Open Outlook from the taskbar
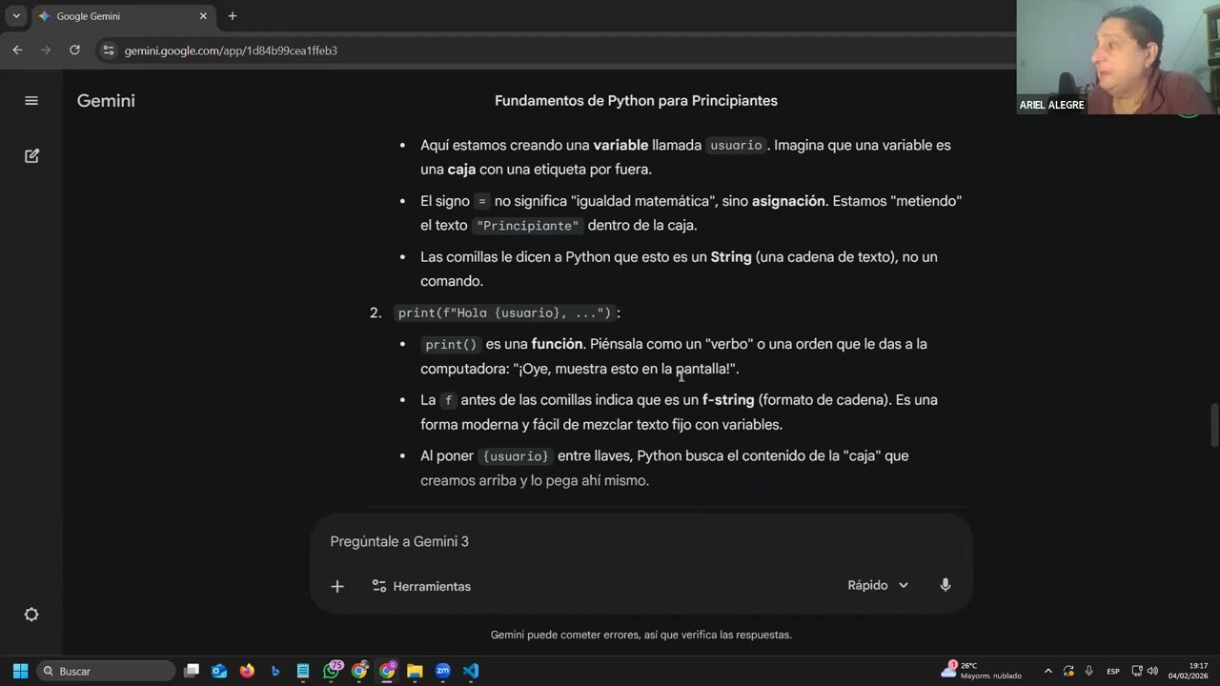The height and width of the screenshot is (686, 1220). (219, 671)
